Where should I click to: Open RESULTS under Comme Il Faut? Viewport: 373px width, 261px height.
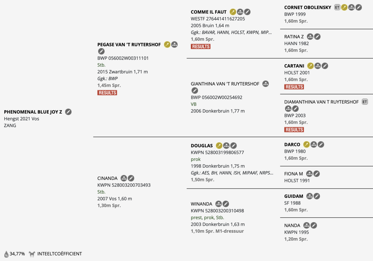[x=200, y=46]
